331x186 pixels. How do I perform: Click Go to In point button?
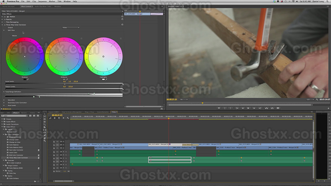[237, 108]
